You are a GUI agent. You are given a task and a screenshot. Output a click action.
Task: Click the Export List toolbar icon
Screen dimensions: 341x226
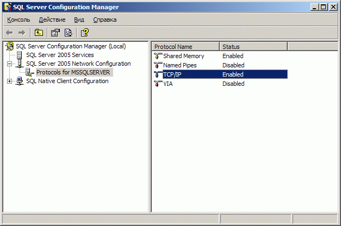68,33
